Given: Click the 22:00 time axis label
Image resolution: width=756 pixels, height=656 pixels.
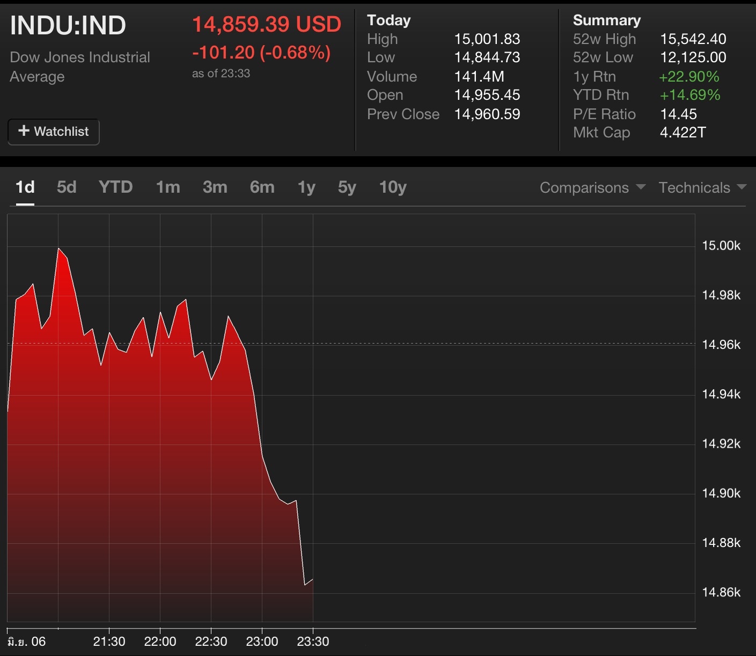Looking at the screenshot, I should [160, 642].
